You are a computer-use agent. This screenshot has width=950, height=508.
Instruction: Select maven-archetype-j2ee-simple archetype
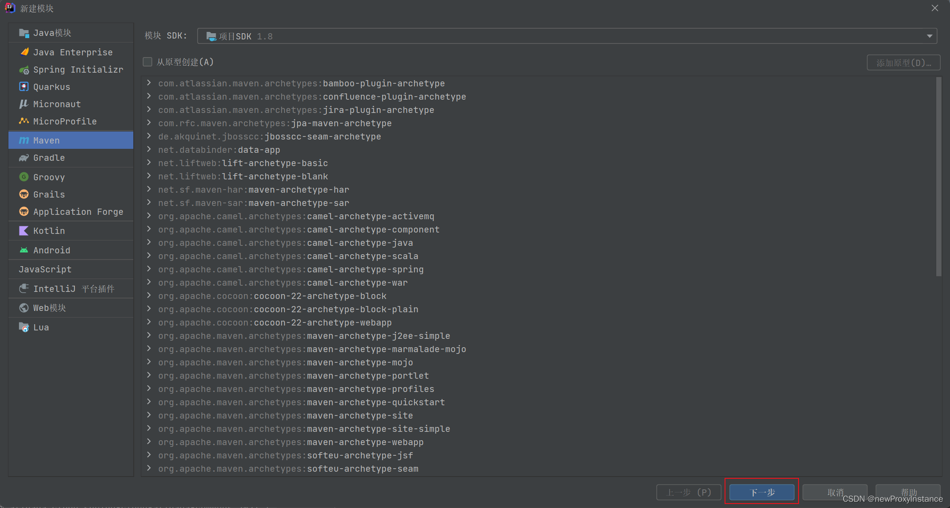click(304, 336)
